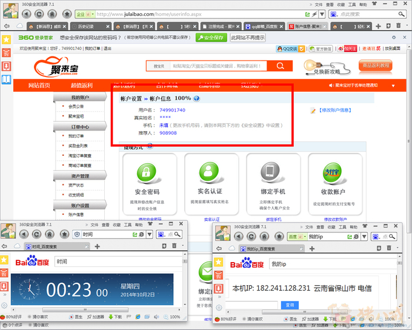Image resolution: width=412 pixels, height=330 pixels.
Task: Click the horizontal scrollbar in the 我的ip window
Action: pos(305,312)
